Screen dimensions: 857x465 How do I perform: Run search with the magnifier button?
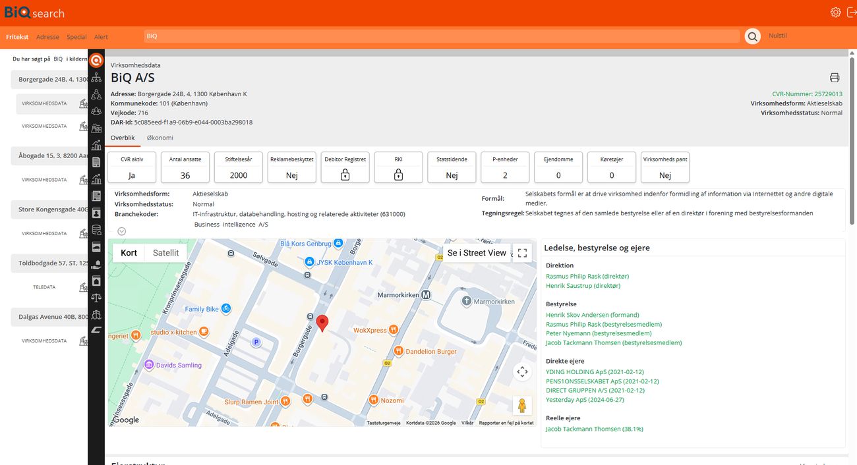752,37
